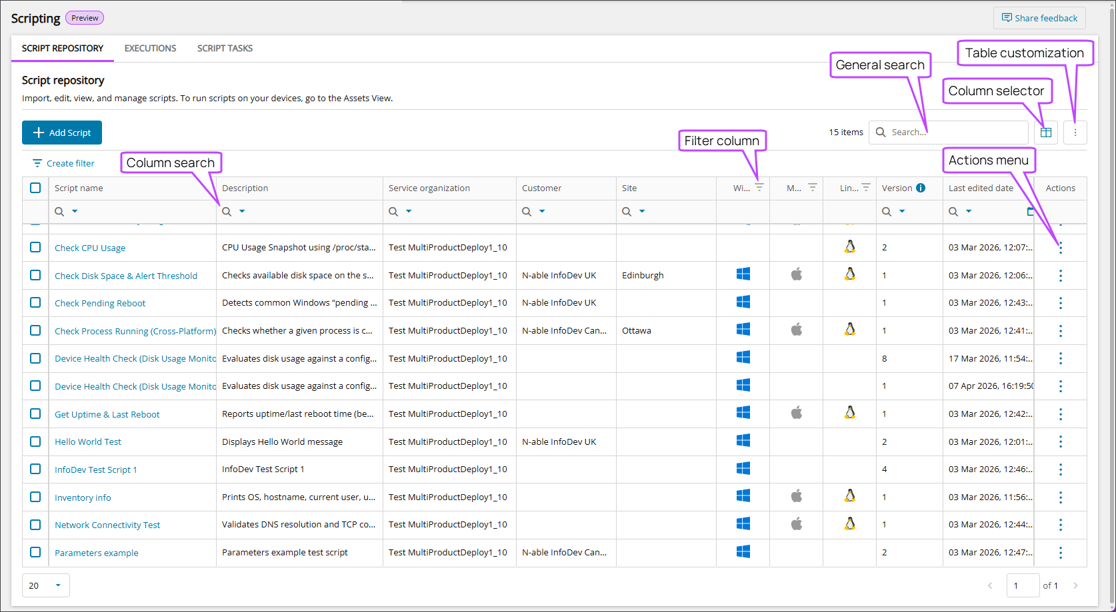Viewport: 1116px width, 612px height.
Task: Click the Last edited date search icon
Action: (x=953, y=212)
